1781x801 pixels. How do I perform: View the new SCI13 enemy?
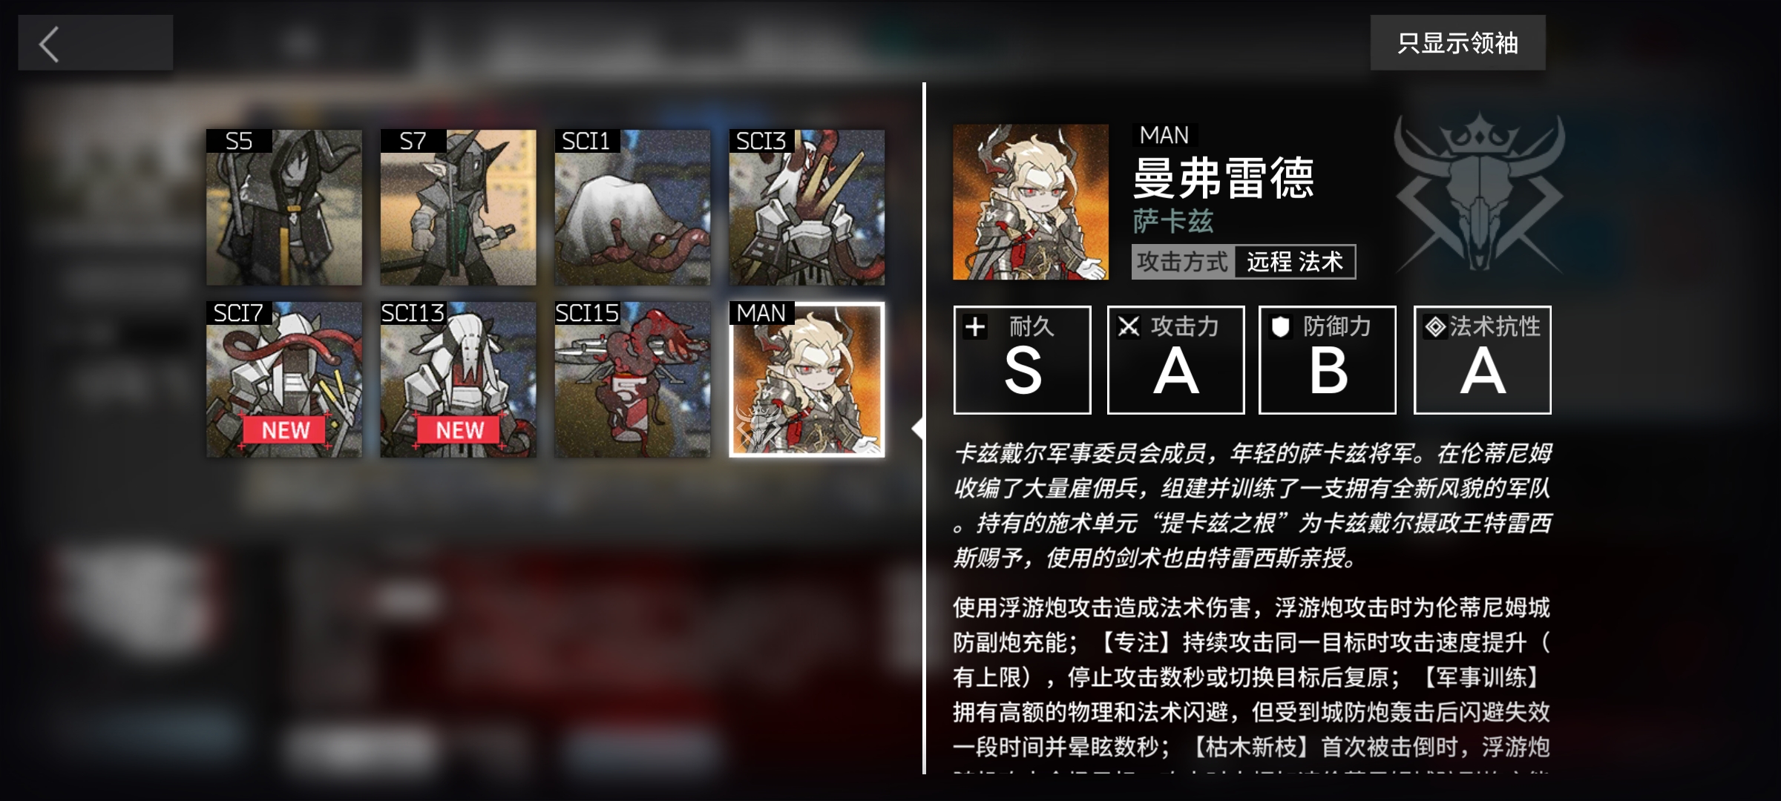pos(458,380)
